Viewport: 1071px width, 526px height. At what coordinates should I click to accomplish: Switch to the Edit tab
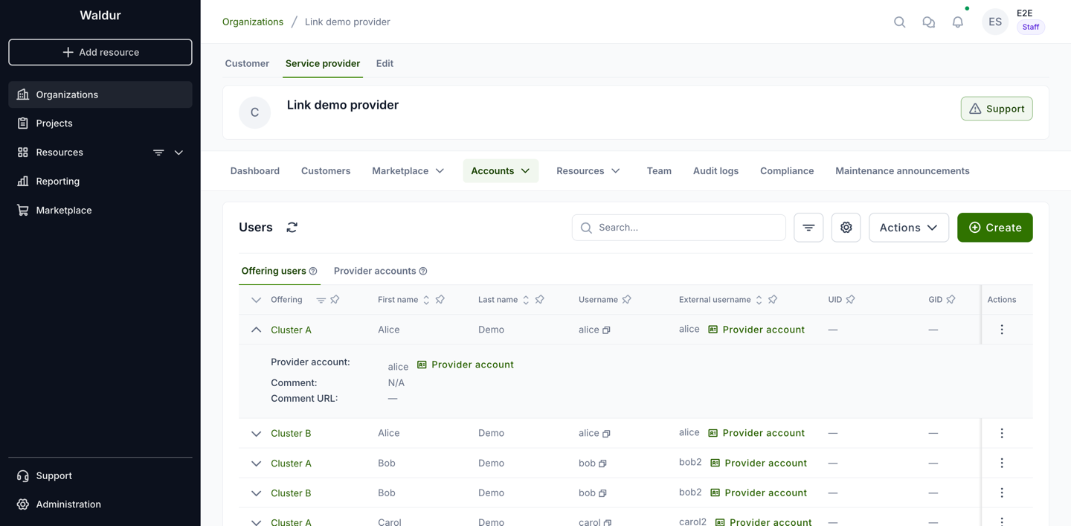click(x=385, y=63)
